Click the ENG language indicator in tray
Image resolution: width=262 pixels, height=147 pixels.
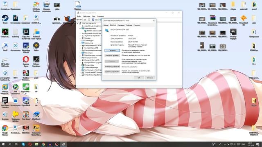tap(243, 144)
